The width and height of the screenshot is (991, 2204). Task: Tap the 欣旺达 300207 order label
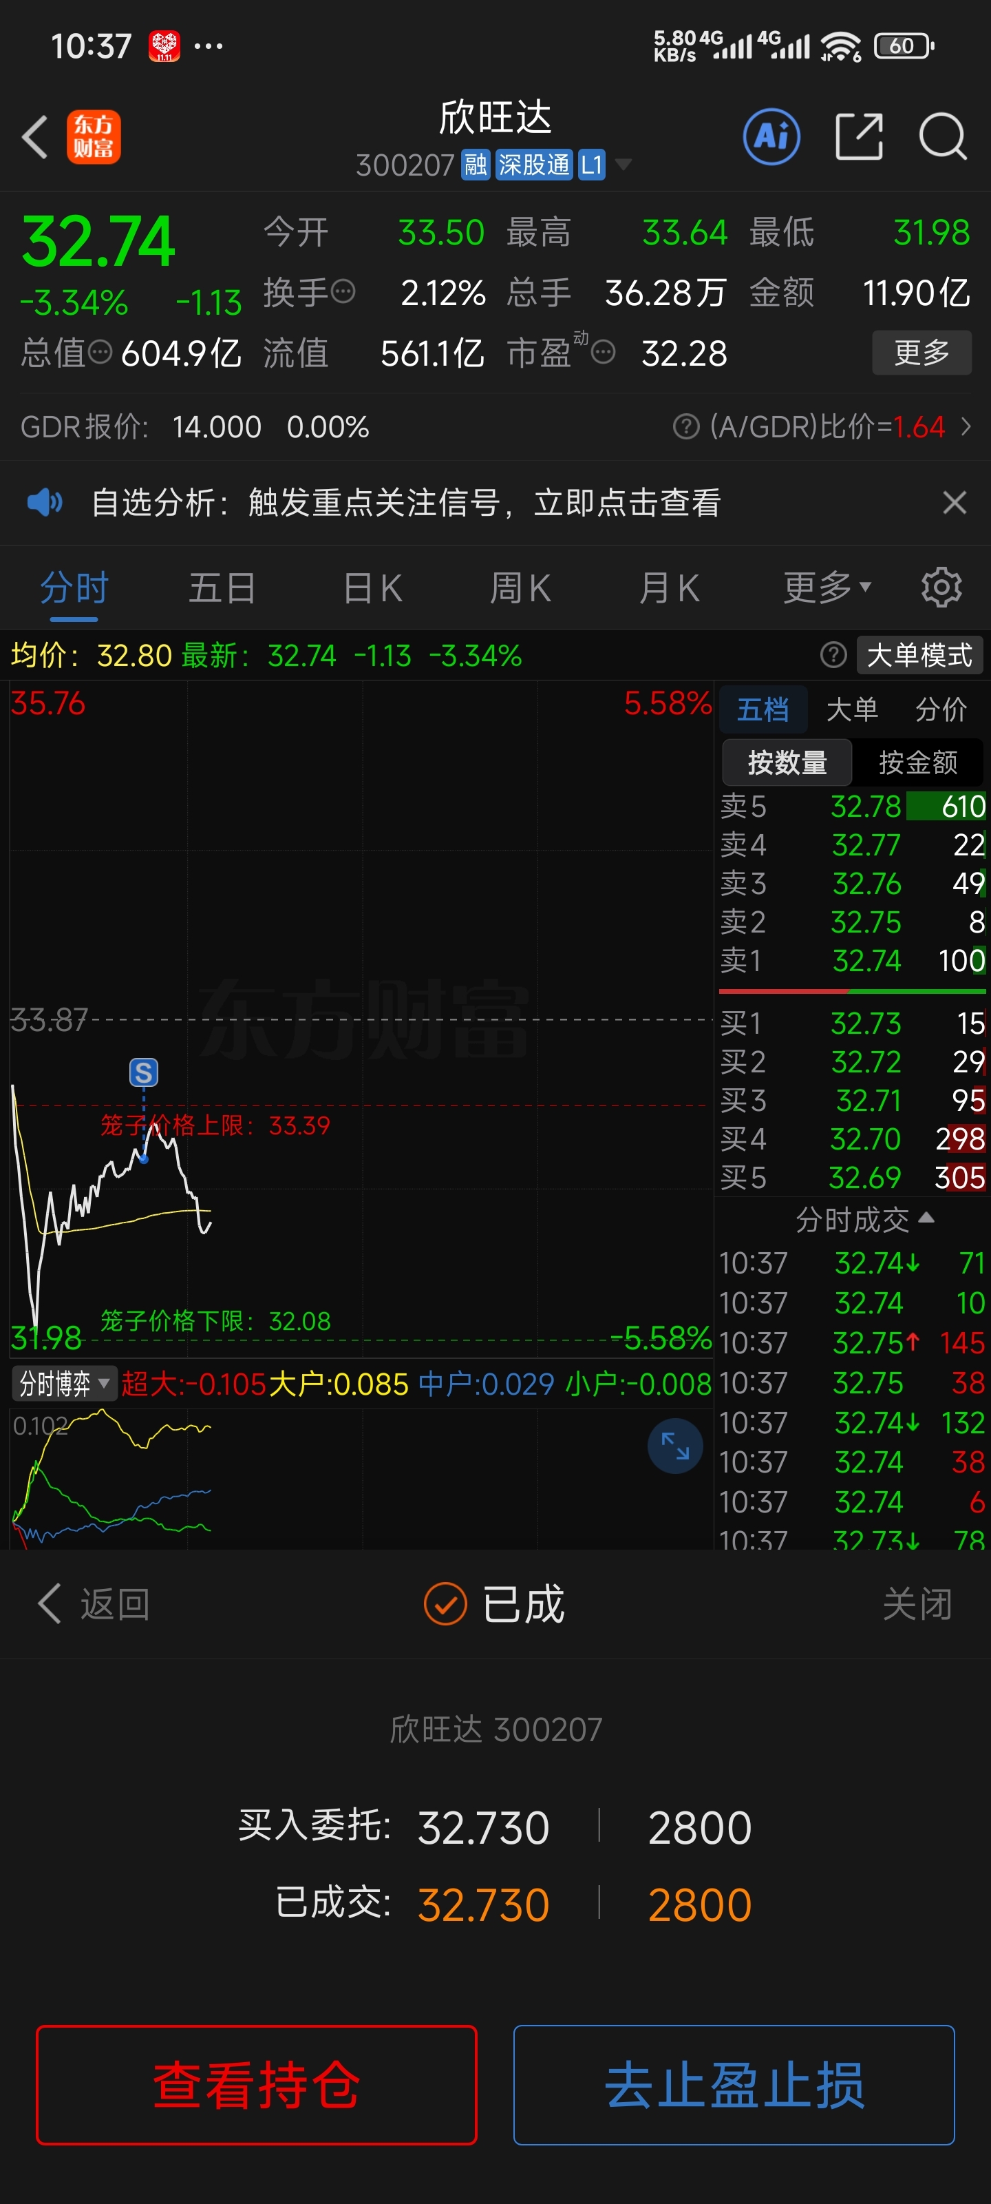tap(496, 1729)
